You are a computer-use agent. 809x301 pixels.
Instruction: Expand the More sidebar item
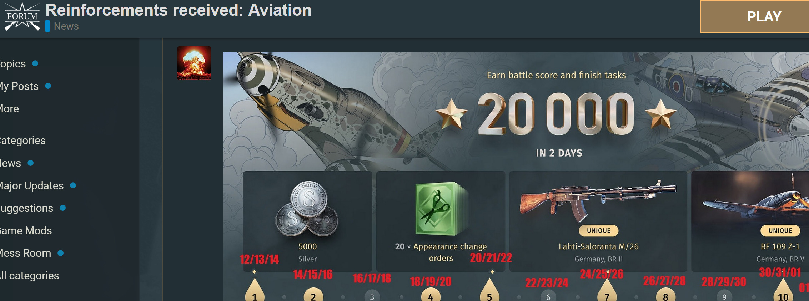click(9, 109)
